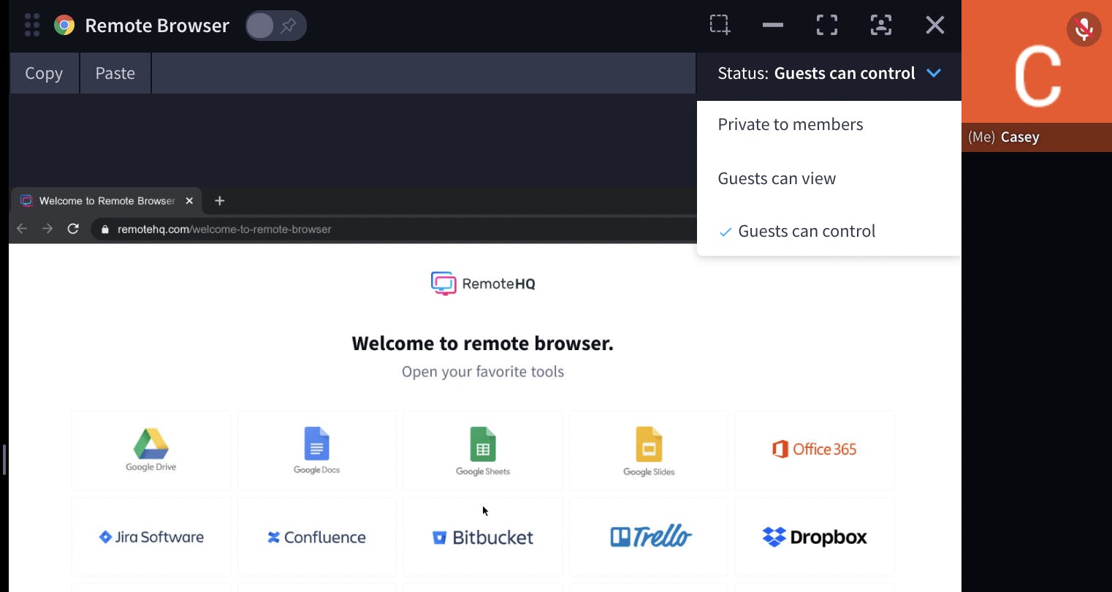Close the Welcome to Remote Browser tab
The width and height of the screenshot is (1112, 592).
(189, 200)
